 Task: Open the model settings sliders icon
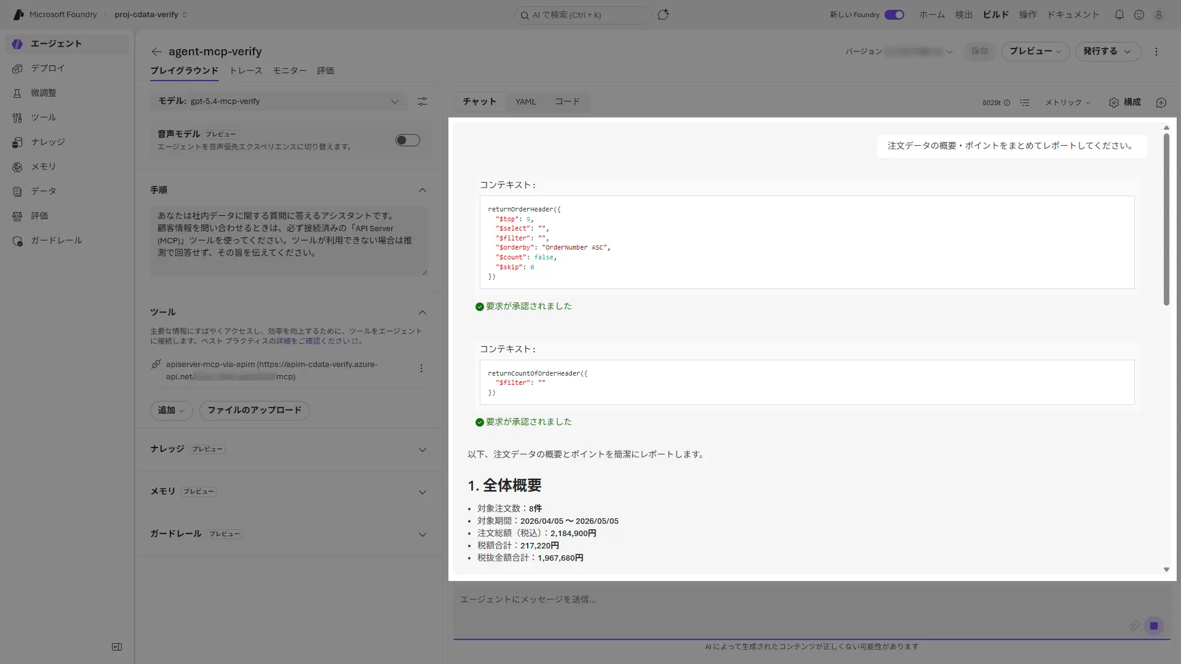(423, 101)
